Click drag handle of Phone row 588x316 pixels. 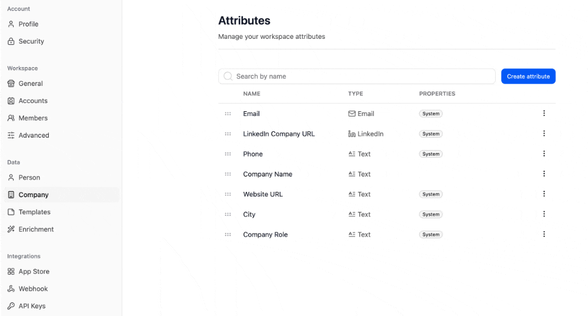228,154
